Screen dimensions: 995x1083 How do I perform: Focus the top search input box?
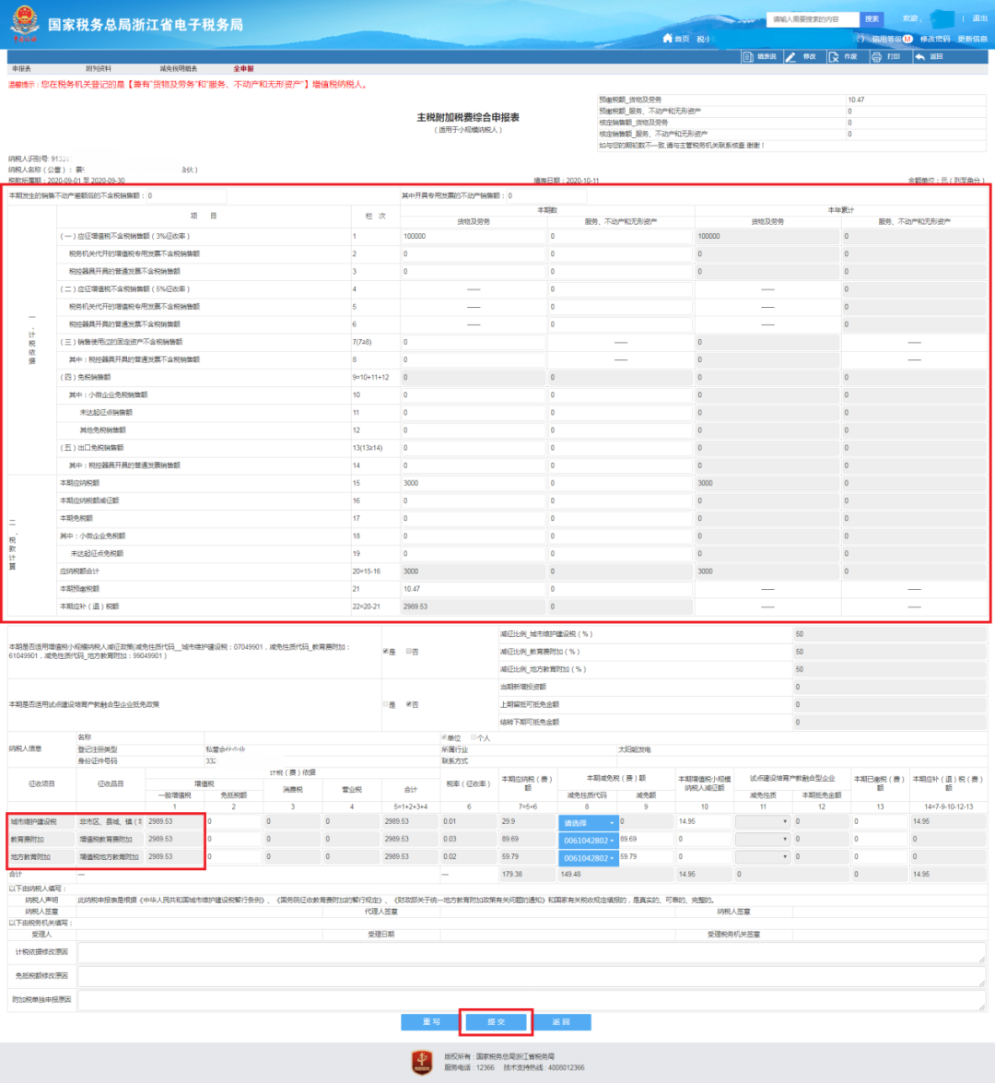pyautogui.click(x=813, y=18)
